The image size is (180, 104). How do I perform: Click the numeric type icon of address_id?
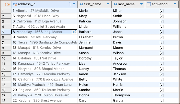point(15,4)
